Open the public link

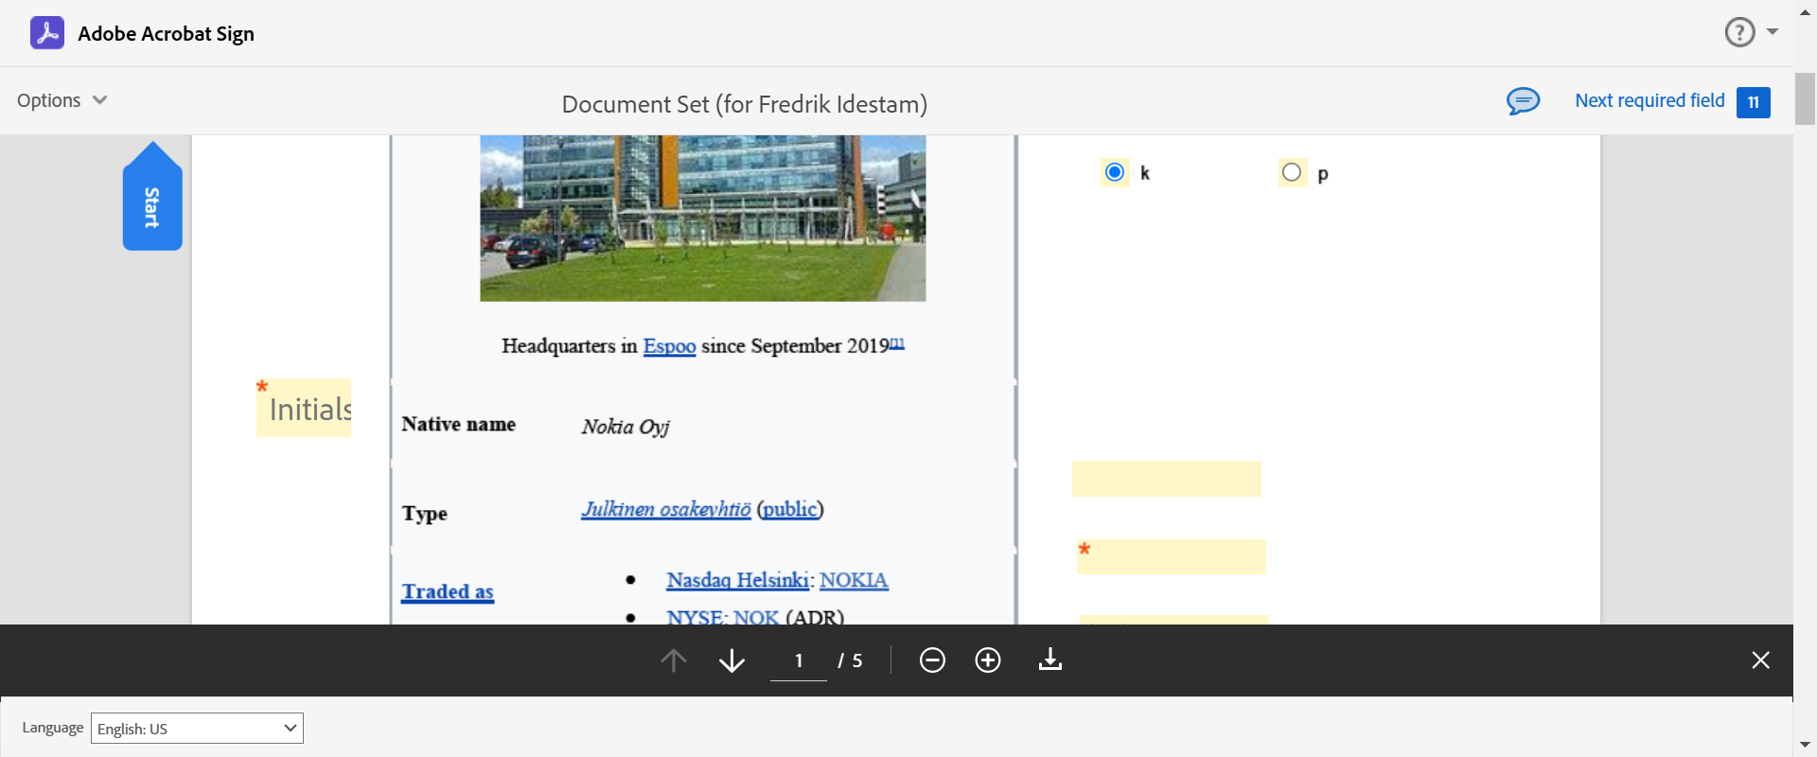tap(790, 509)
